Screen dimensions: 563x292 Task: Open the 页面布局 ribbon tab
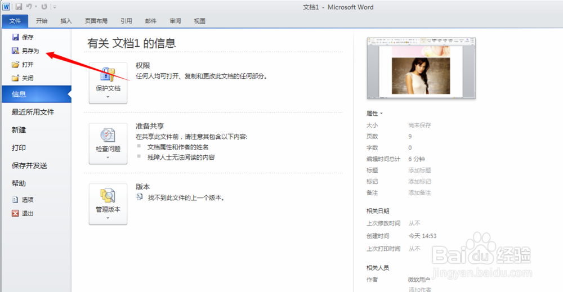pos(96,21)
